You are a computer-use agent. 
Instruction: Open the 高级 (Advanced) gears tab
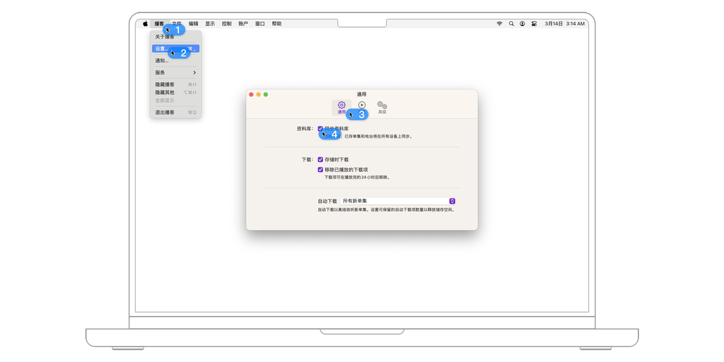382,107
